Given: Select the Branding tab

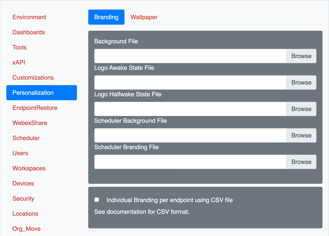Looking at the screenshot, I should pyautogui.click(x=106, y=17).
